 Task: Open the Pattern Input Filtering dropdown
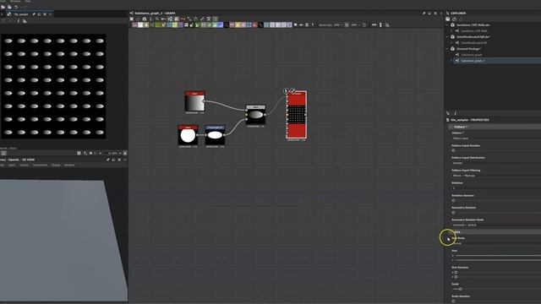(x=496, y=176)
